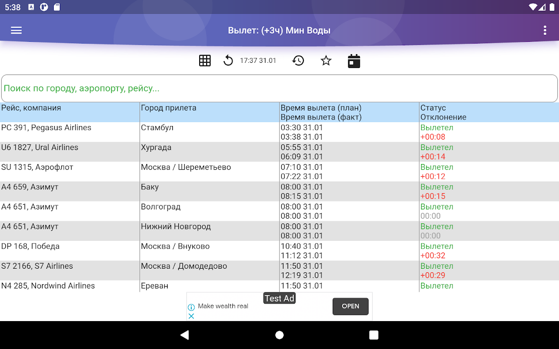The height and width of the screenshot is (349, 559).
Task: Switch to grid table view icon
Action: pyautogui.click(x=205, y=61)
